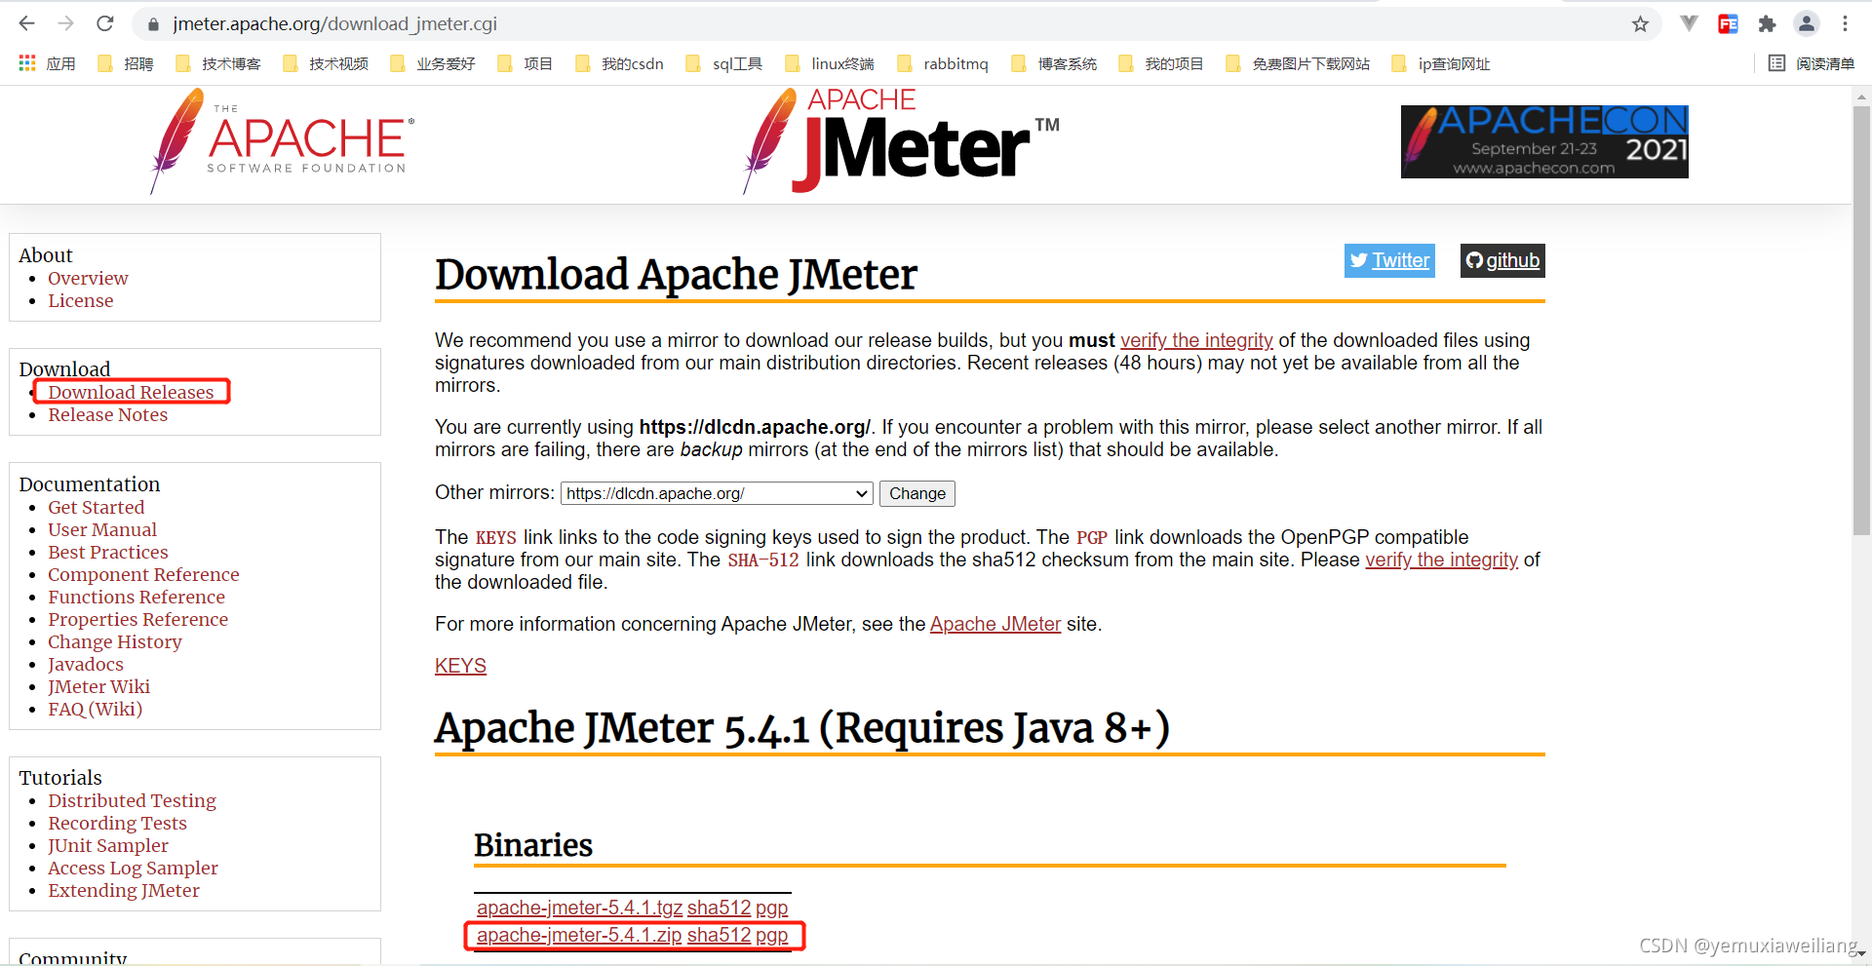Viewport: 1872px width, 966px height.
Task: Open the Best Practices link
Action: point(108,552)
